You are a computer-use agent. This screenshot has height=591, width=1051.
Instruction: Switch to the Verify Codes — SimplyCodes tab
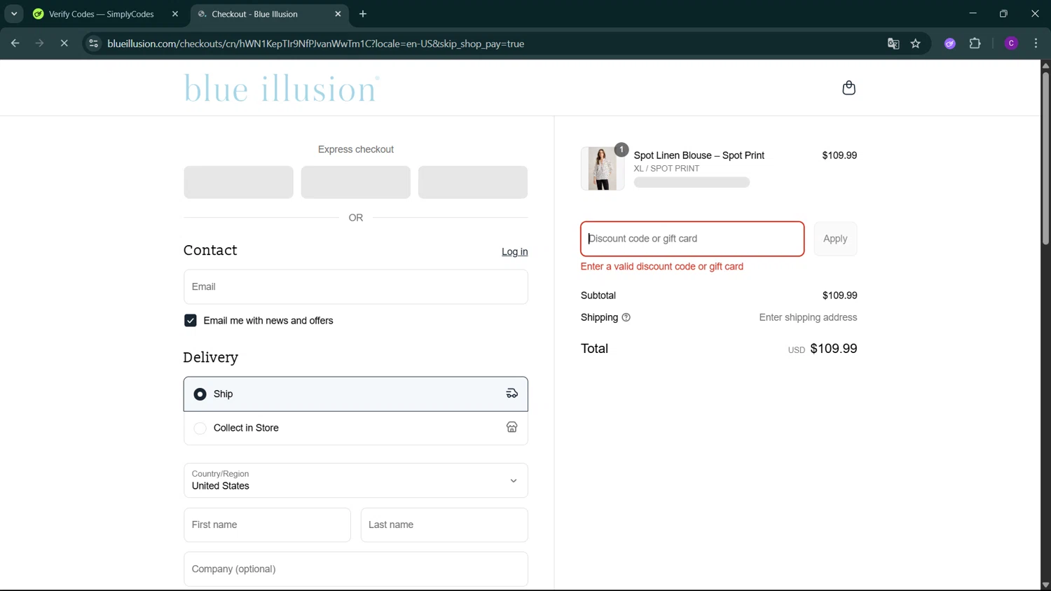click(x=102, y=14)
